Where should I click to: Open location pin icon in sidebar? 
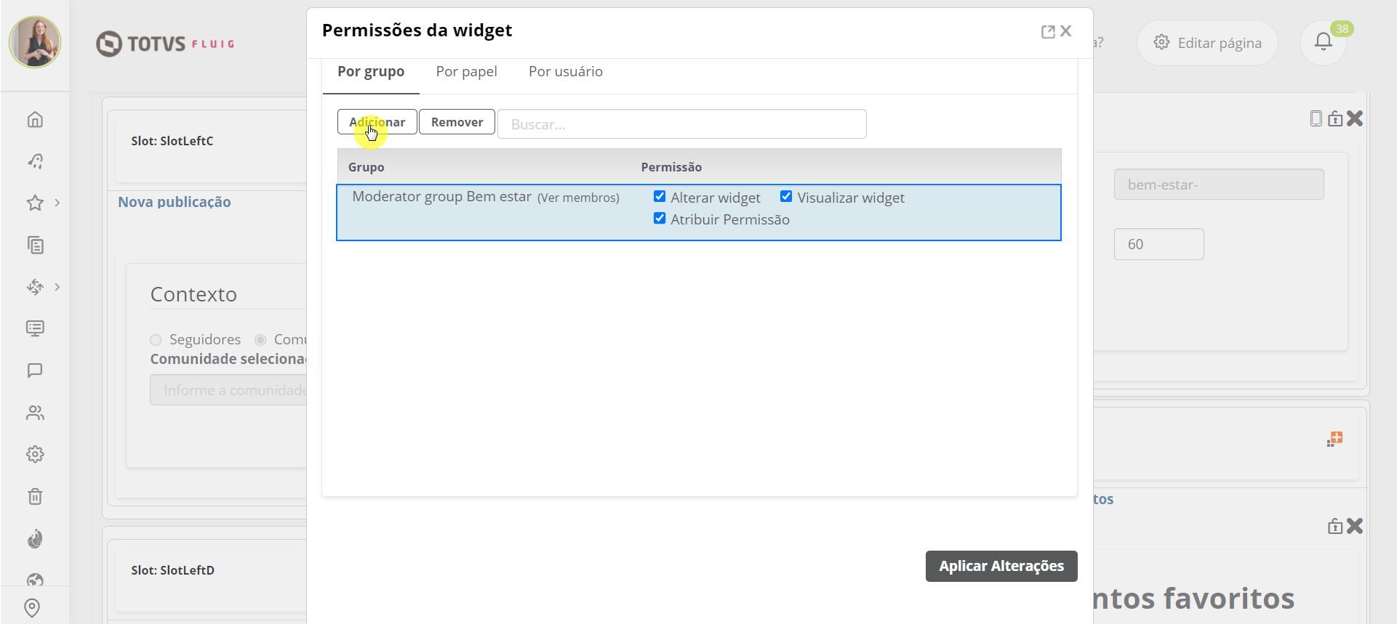click(32, 607)
